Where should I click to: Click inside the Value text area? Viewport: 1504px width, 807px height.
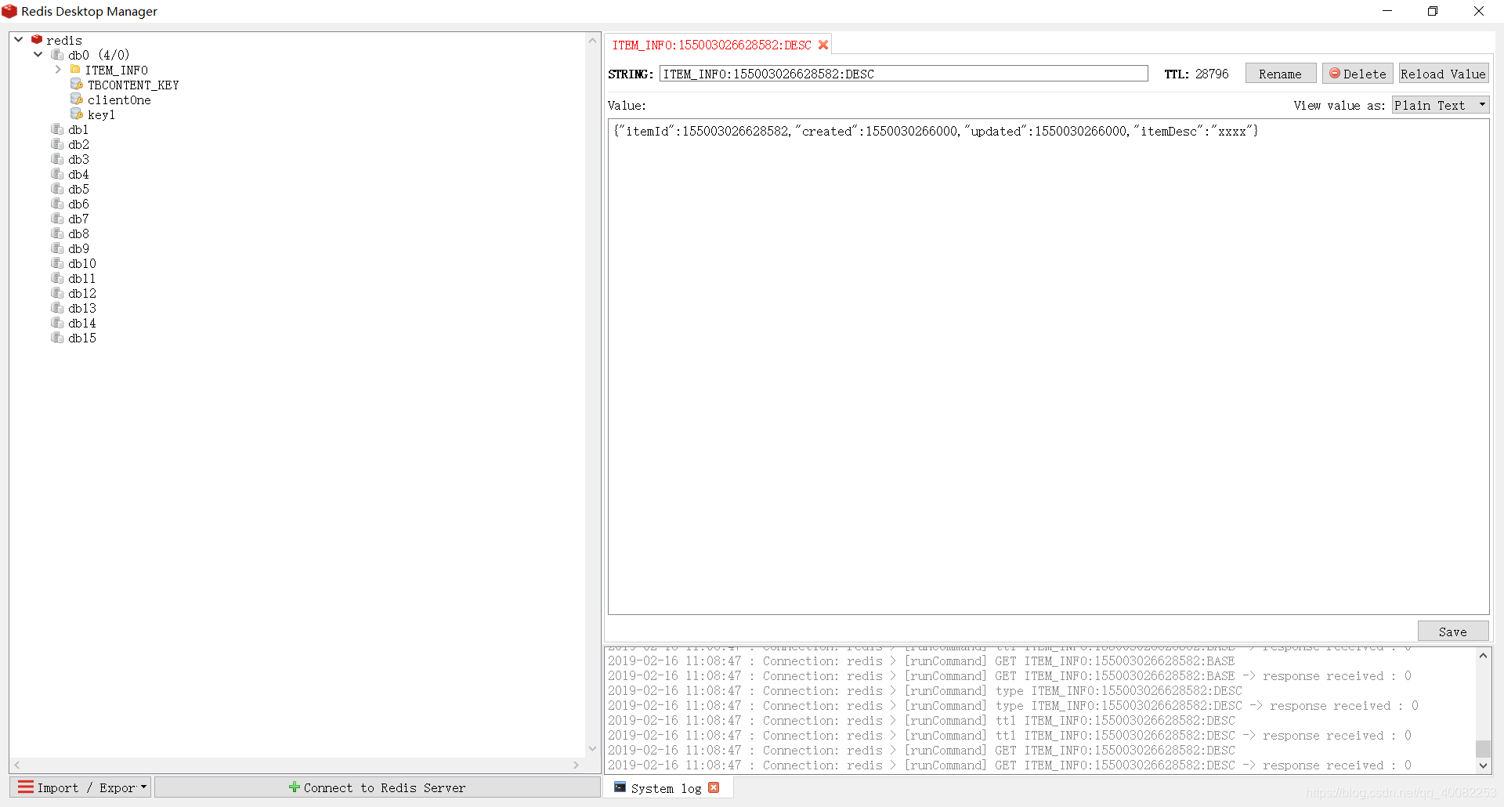[1048, 367]
